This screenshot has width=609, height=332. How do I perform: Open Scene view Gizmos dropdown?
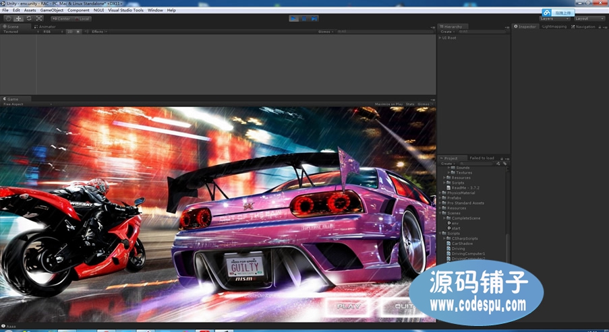coord(326,32)
